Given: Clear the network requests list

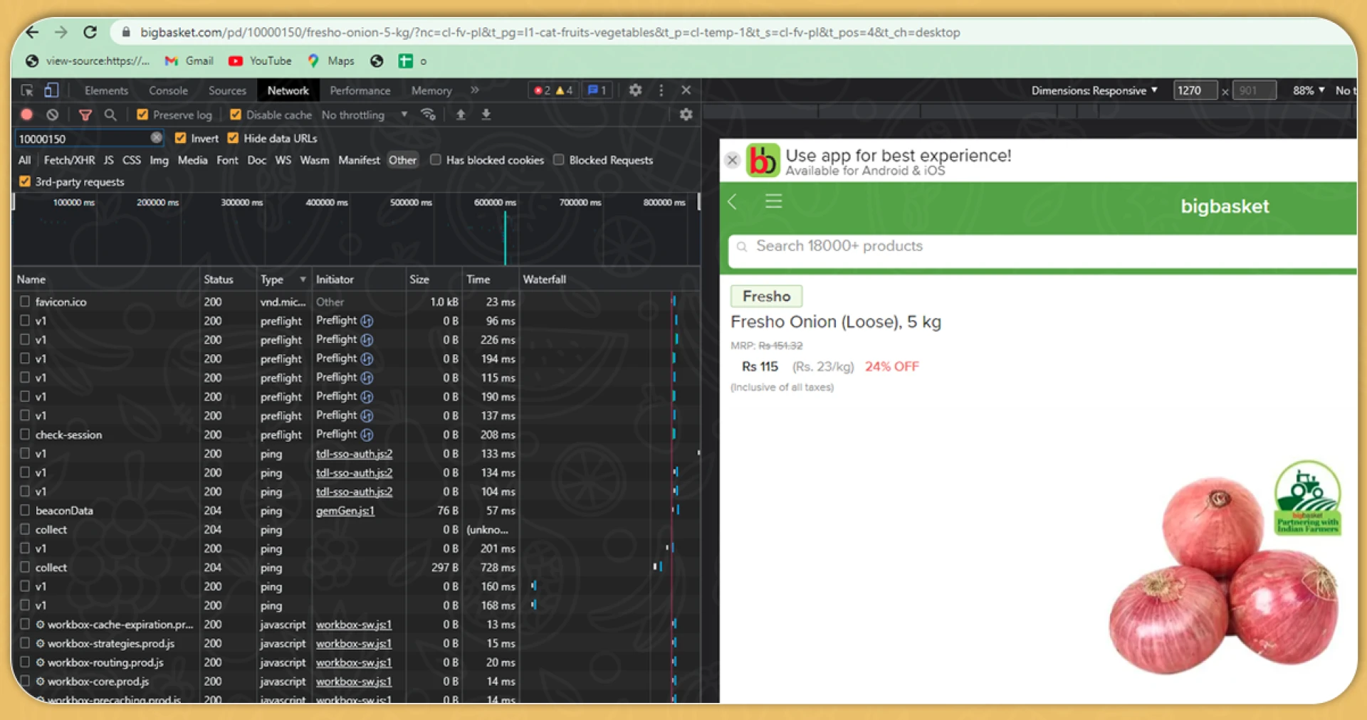Looking at the screenshot, I should click(51, 114).
